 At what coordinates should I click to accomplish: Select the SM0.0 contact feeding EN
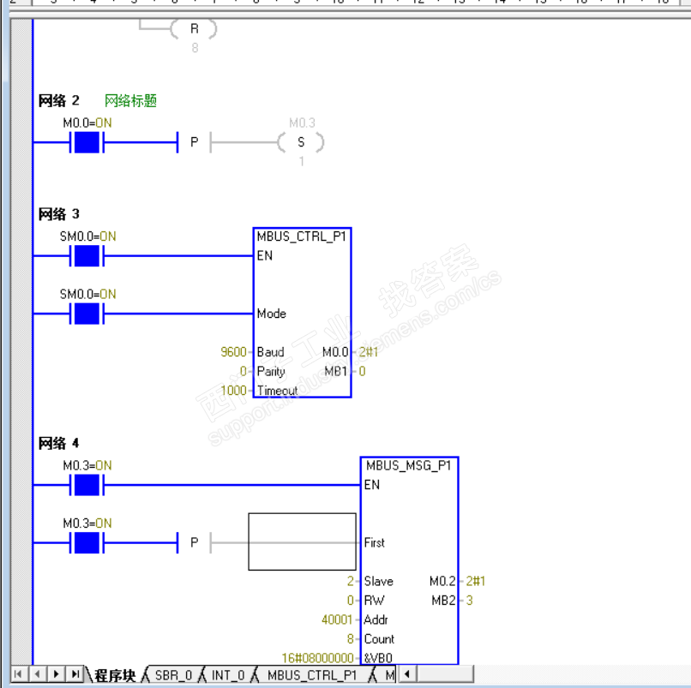click(x=87, y=256)
